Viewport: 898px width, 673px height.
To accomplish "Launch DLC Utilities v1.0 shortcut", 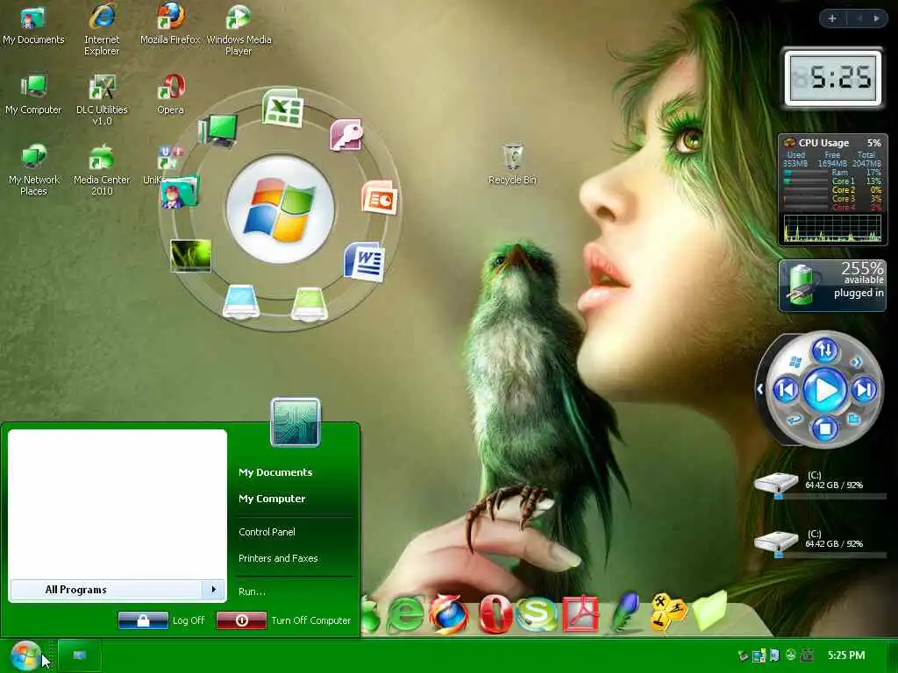I will [102, 100].
